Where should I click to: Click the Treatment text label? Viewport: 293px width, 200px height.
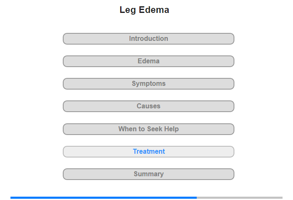pos(149,151)
